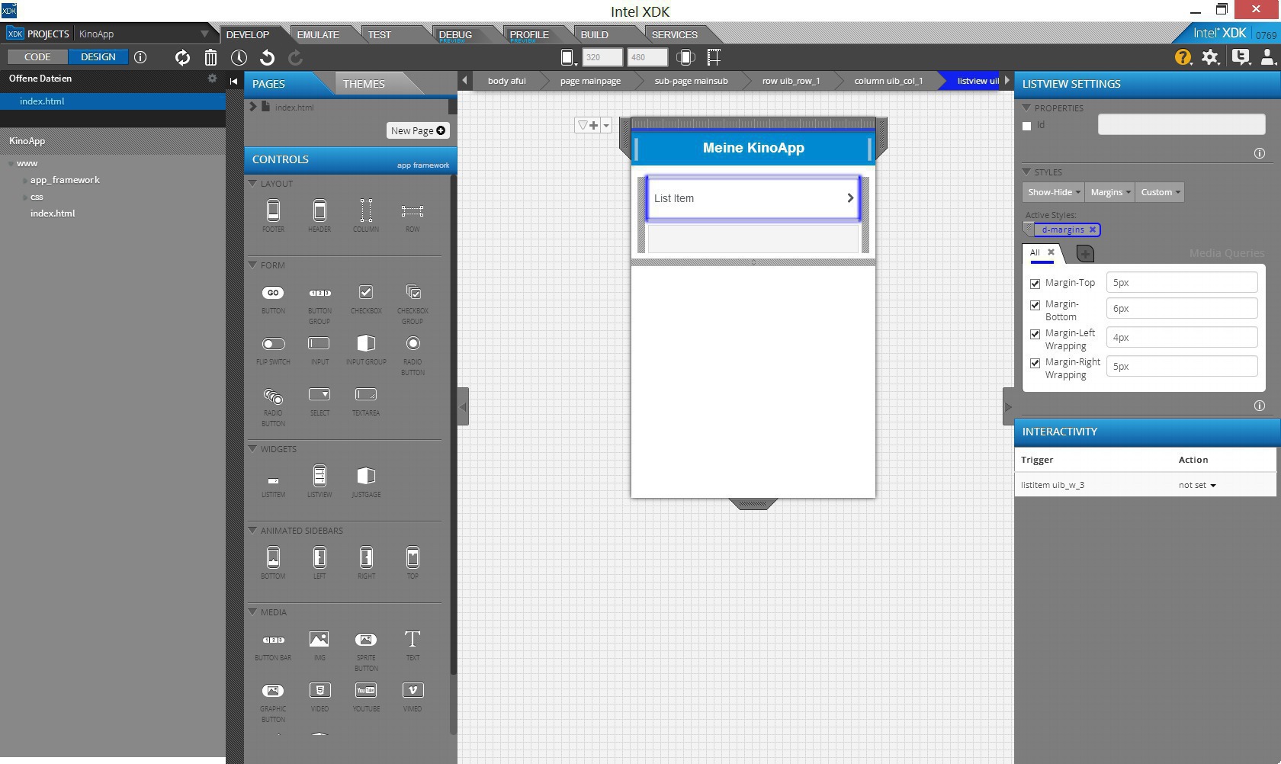Enable the Id property checkbox
The height and width of the screenshot is (764, 1281).
1026,126
